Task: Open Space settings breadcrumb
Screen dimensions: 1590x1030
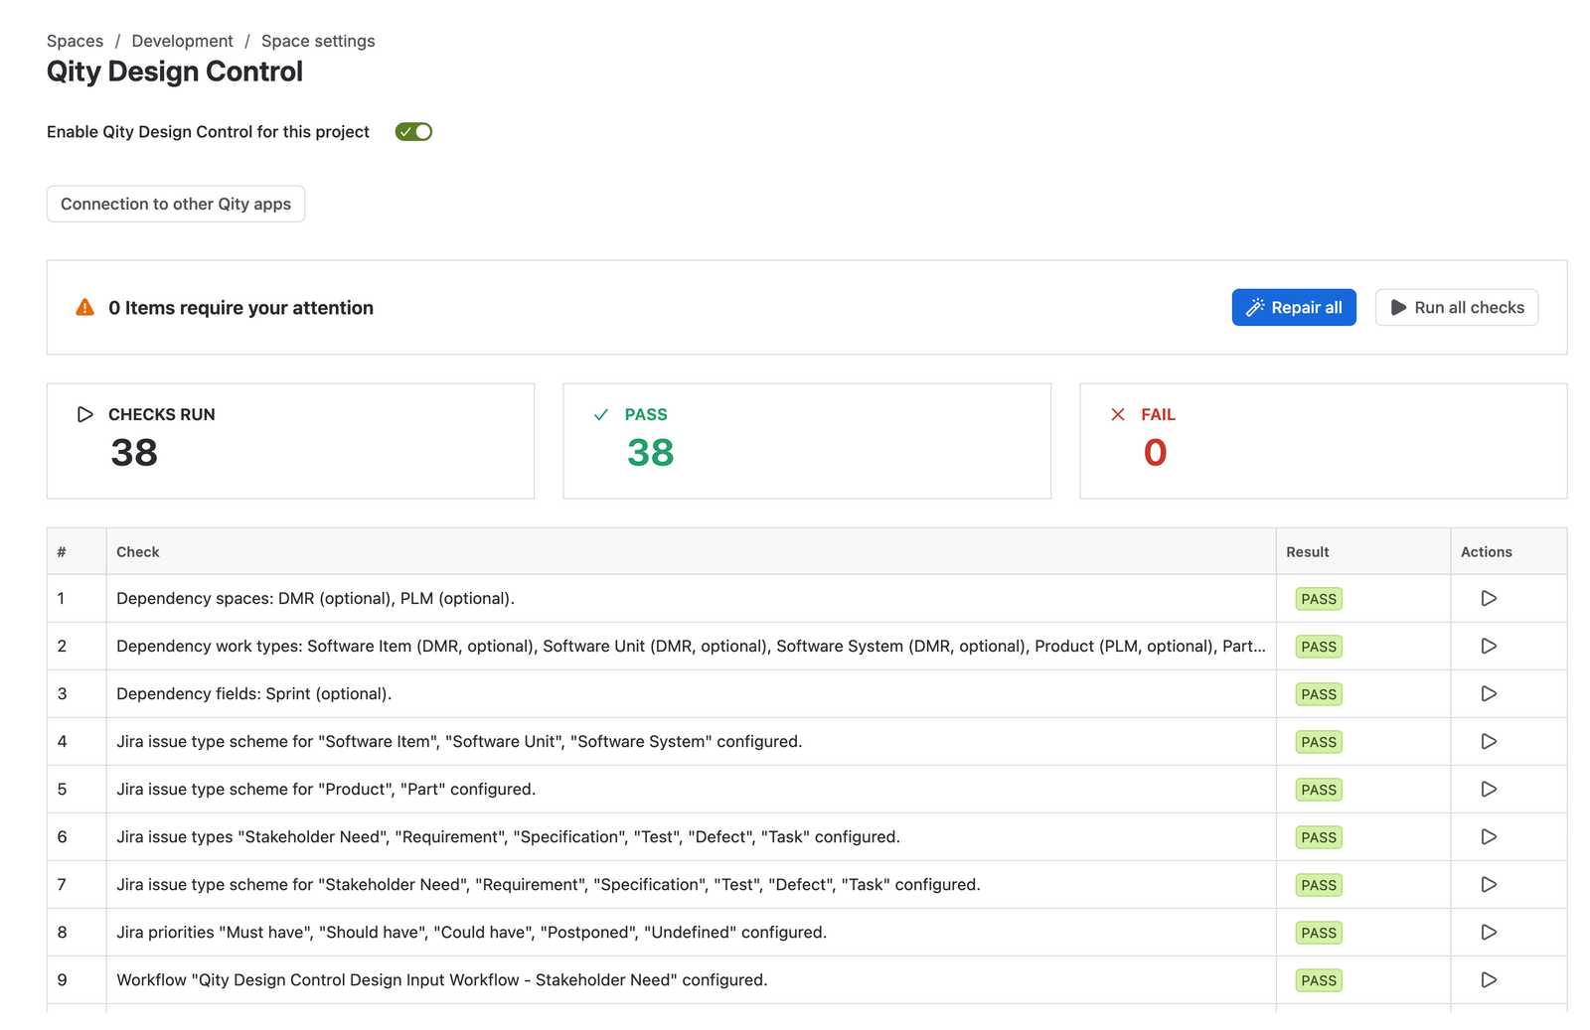Action: 318,41
